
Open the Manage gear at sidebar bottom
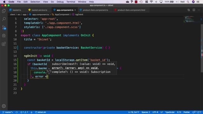(4, 106)
